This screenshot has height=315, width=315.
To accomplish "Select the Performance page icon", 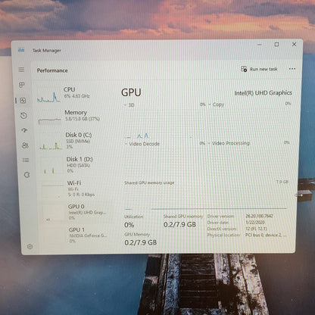I will tap(23, 101).
